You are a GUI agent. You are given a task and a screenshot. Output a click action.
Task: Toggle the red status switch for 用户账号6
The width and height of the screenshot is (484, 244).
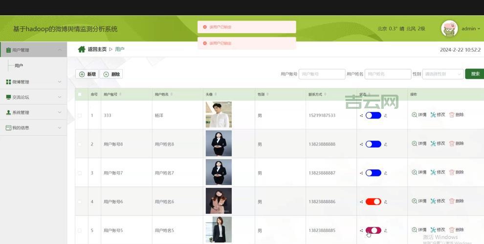(373, 202)
